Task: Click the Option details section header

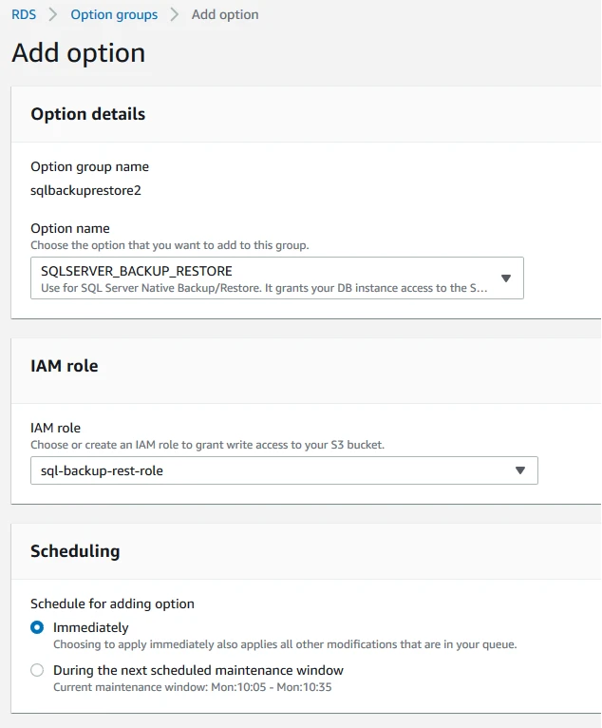Action: pyautogui.click(x=88, y=114)
